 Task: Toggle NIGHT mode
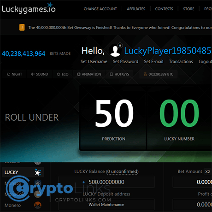14,74
